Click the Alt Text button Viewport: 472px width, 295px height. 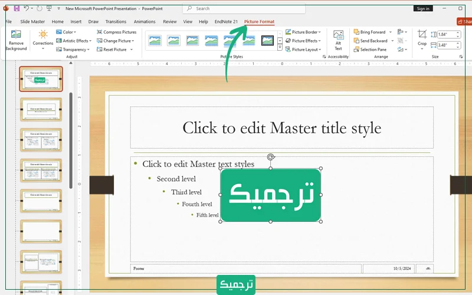pyautogui.click(x=338, y=40)
